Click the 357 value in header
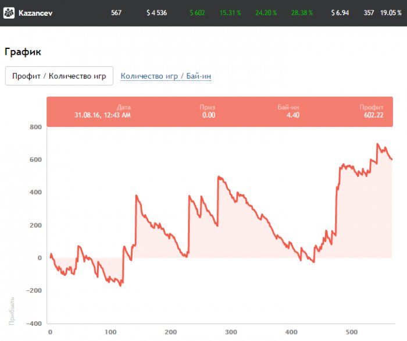 click(369, 13)
